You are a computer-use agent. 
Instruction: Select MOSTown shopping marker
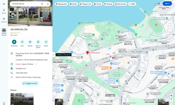pos(111,63)
